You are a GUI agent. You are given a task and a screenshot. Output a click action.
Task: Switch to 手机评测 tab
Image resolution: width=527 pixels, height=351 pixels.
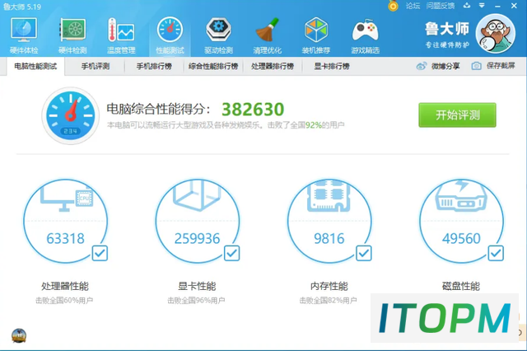(x=96, y=66)
